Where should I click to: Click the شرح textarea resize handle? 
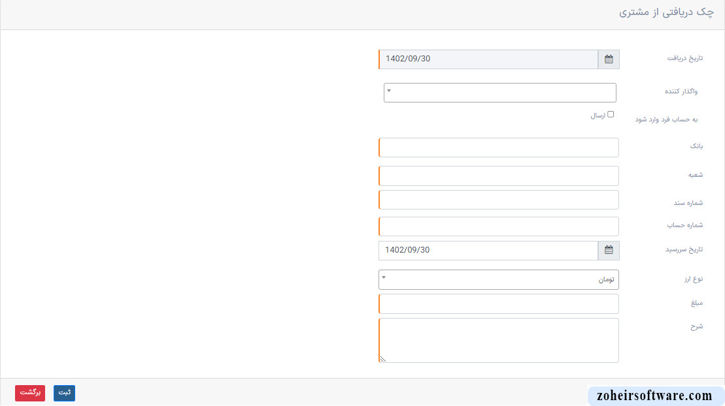coord(383,359)
